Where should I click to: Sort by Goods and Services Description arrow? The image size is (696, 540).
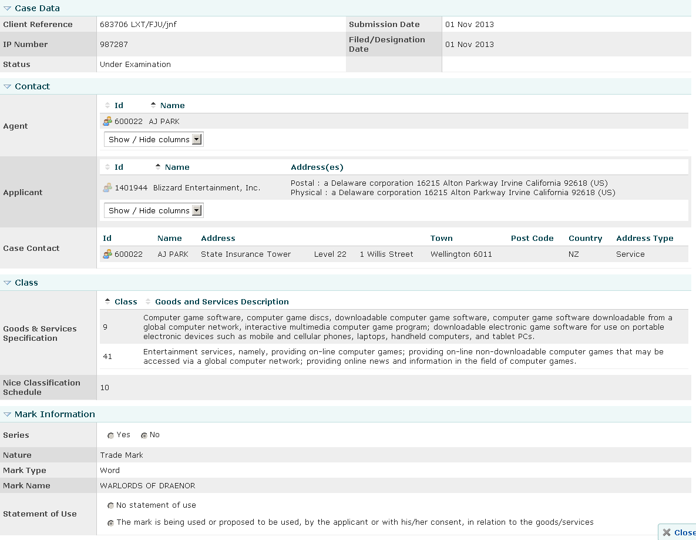coord(148,301)
